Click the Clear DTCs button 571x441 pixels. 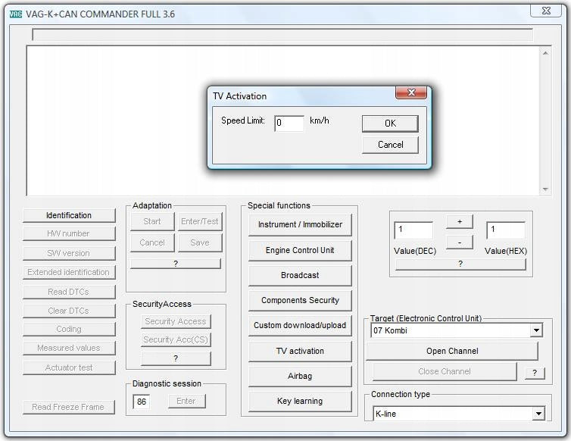pos(69,311)
